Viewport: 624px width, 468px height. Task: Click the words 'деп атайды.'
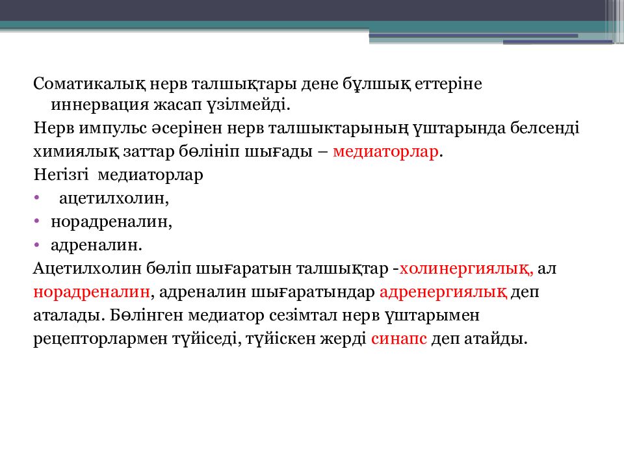480,339
